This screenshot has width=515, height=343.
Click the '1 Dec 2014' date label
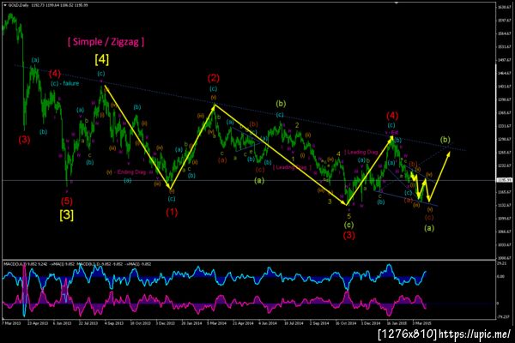click(371, 323)
